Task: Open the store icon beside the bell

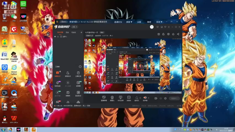Action: (x=168, y=34)
